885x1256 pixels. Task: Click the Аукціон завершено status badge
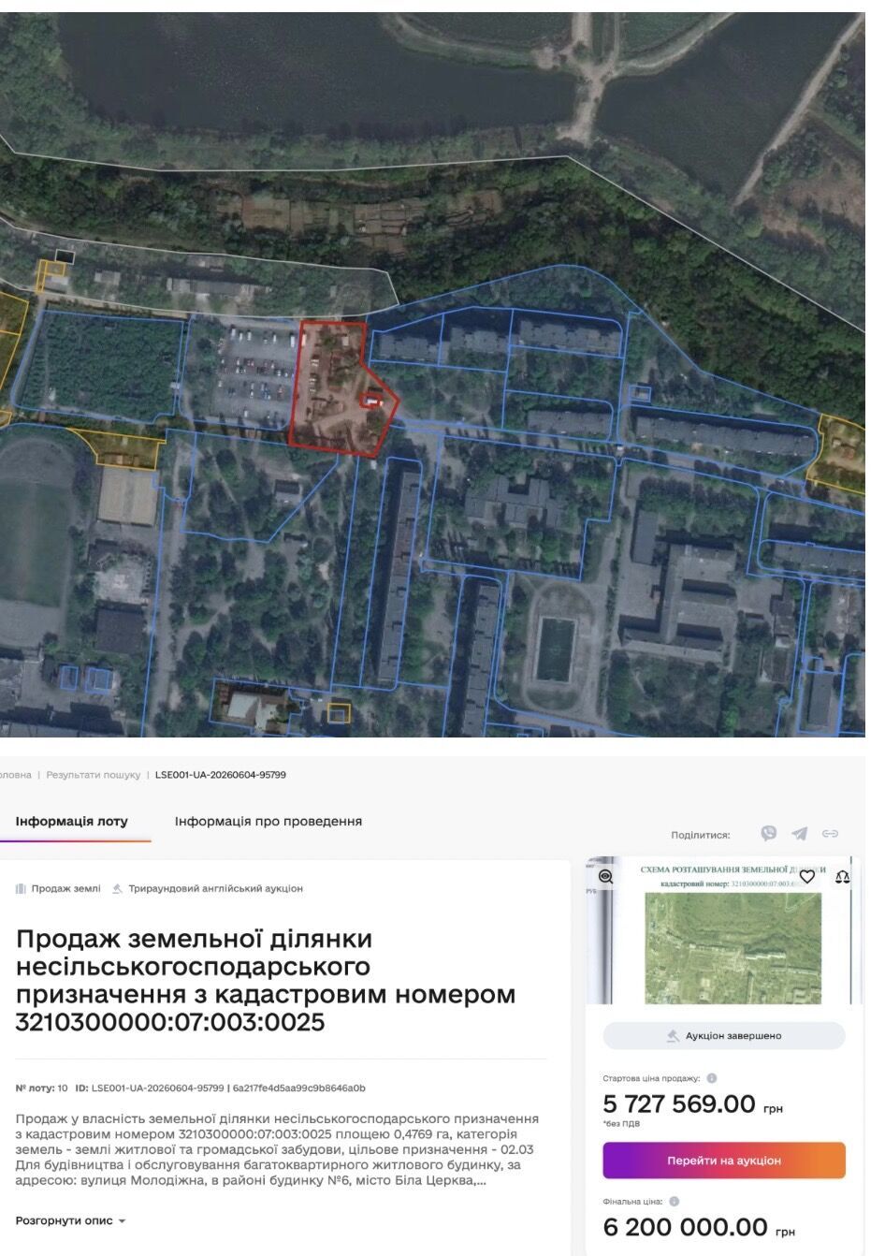[724, 1036]
